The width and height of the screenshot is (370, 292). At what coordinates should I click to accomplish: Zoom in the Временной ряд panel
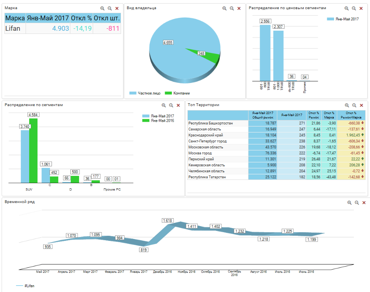[x=350, y=203]
